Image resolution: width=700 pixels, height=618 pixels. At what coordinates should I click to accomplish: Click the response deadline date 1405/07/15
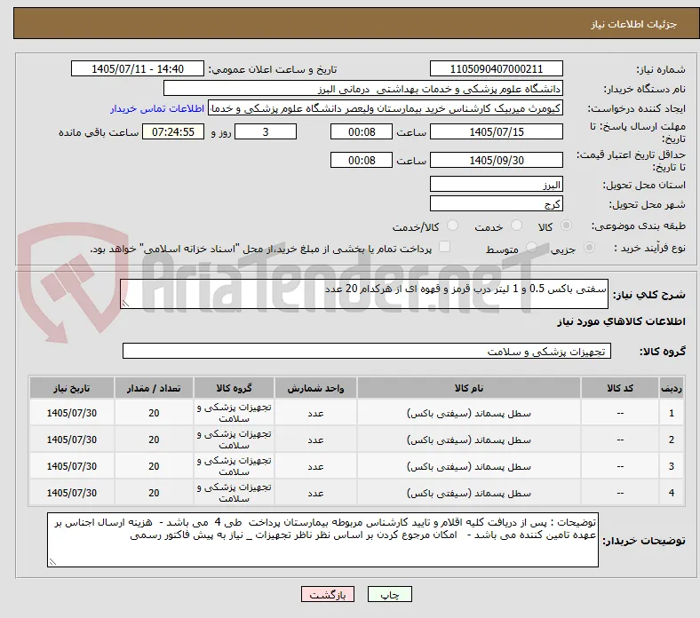tap(496, 131)
